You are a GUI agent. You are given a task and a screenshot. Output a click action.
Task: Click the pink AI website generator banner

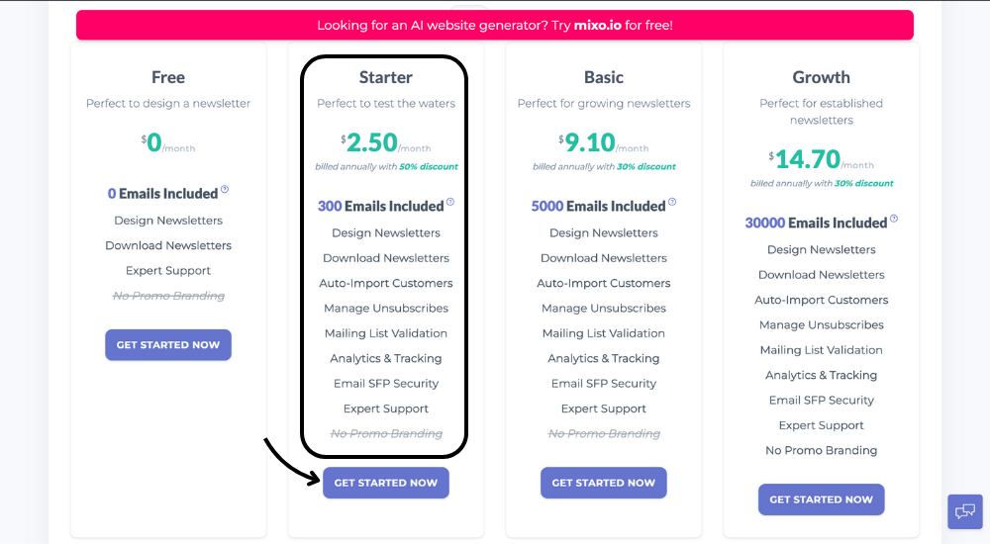point(495,26)
